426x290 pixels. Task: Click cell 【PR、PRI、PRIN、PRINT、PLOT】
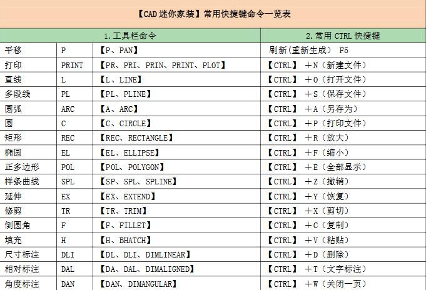[x=176, y=65]
